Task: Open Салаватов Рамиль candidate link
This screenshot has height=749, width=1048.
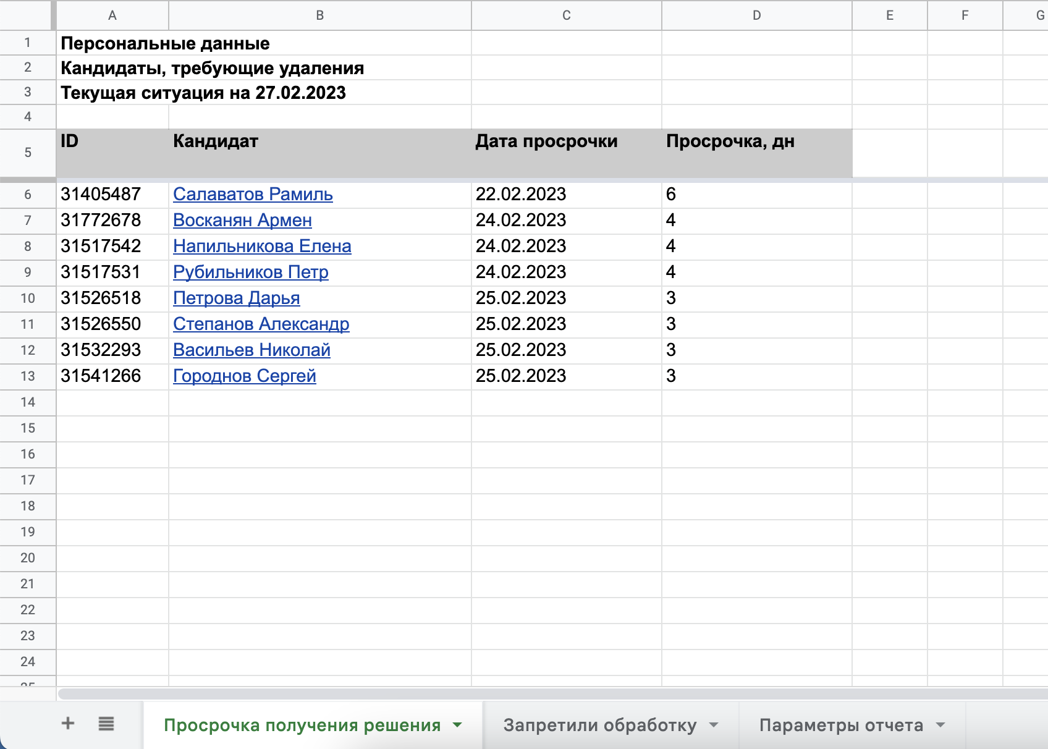Action: [x=253, y=194]
